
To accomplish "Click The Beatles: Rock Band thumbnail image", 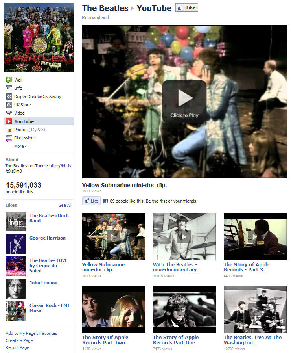I will pos(16,221).
